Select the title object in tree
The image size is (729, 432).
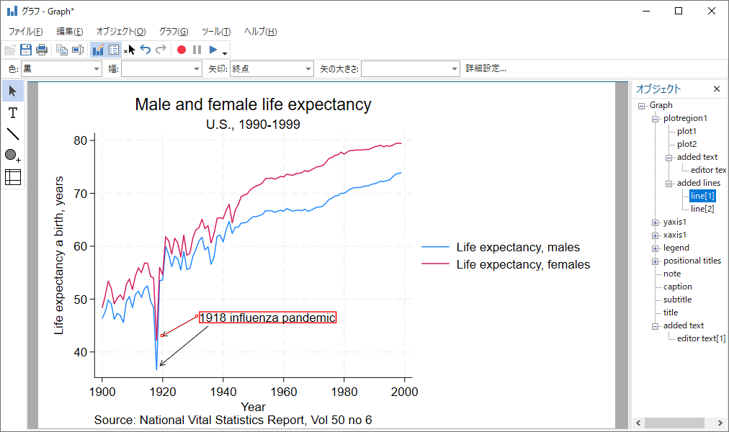coord(671,312)
